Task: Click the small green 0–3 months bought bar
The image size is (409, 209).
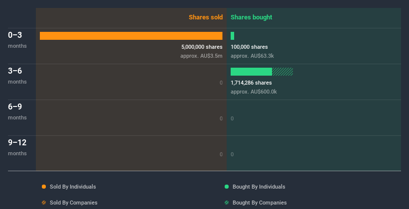Action: (x=233, y=36)
